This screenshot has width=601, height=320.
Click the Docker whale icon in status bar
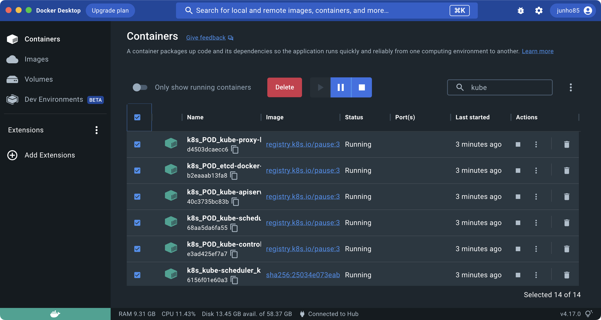click(55, 314)
